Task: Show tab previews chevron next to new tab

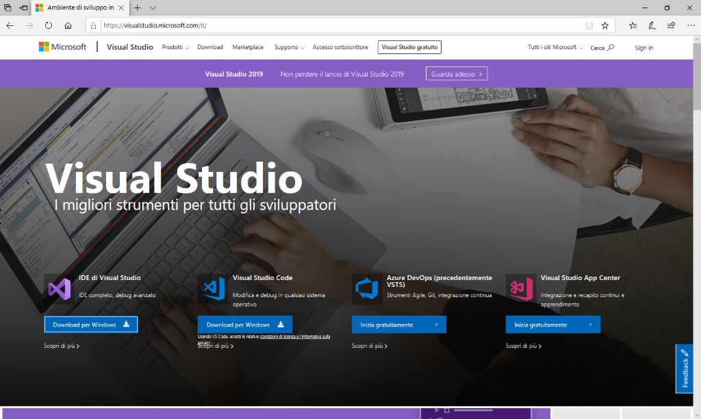Action: click(153, 8)
